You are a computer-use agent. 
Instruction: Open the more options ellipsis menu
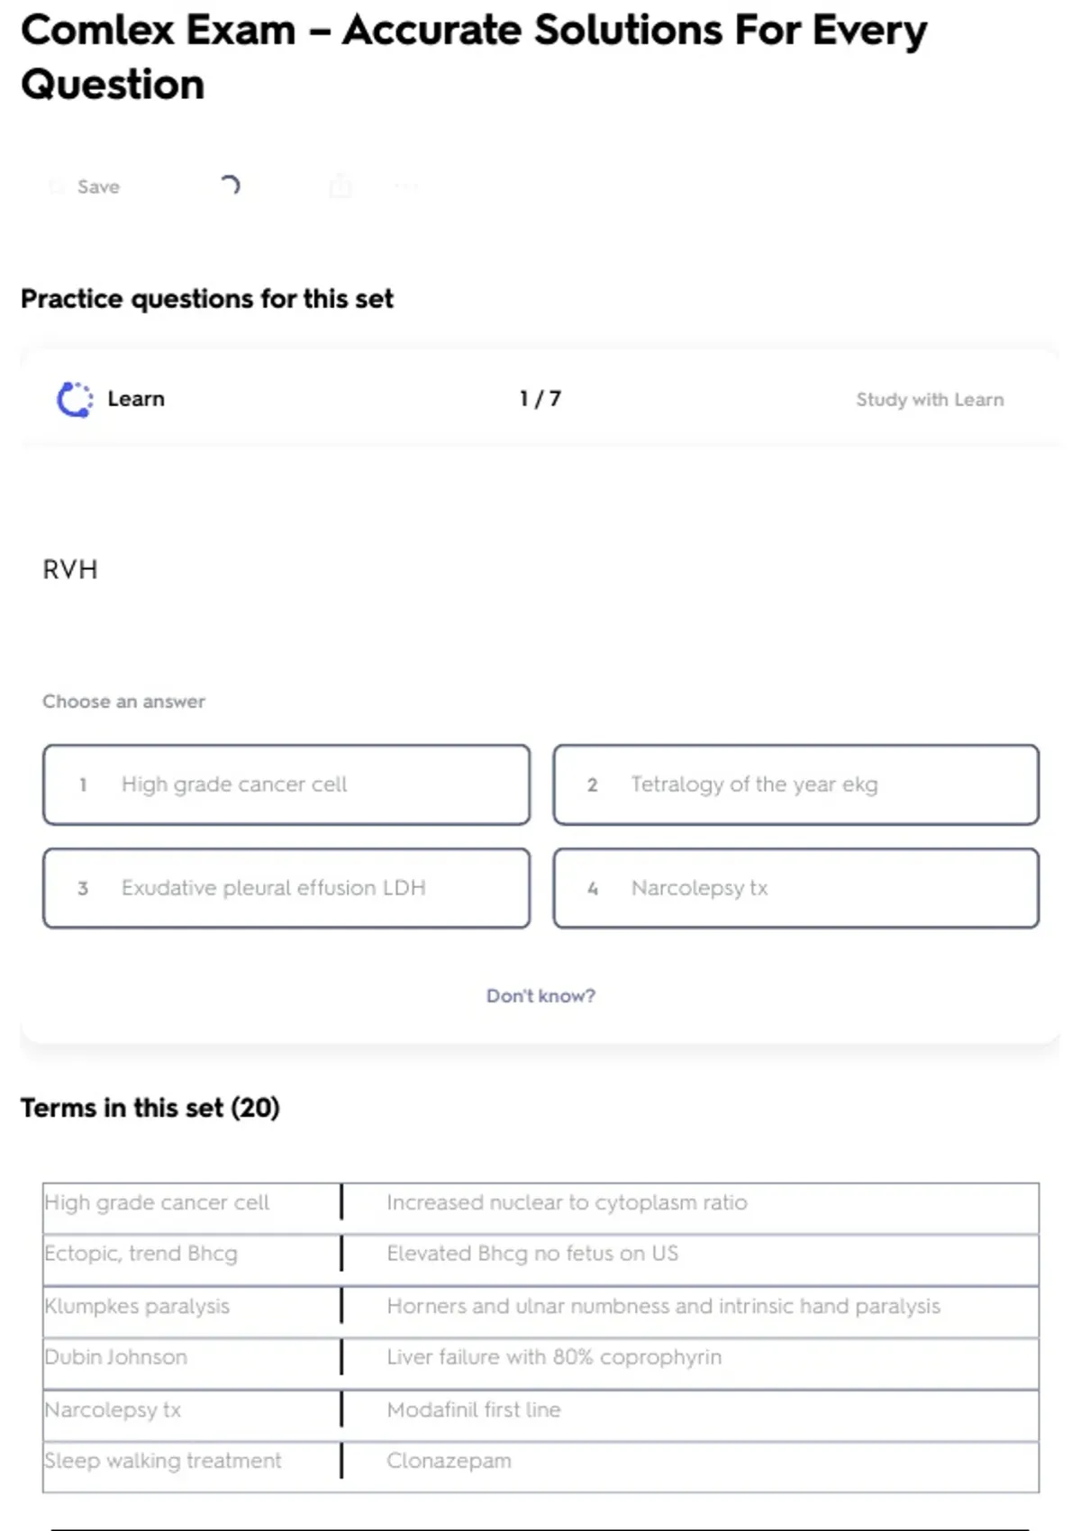[406, 186]
